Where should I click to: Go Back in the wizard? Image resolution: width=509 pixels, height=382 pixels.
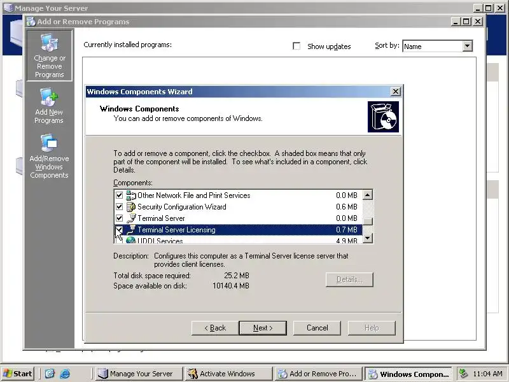pyautogui.click(x=215, y=328)
